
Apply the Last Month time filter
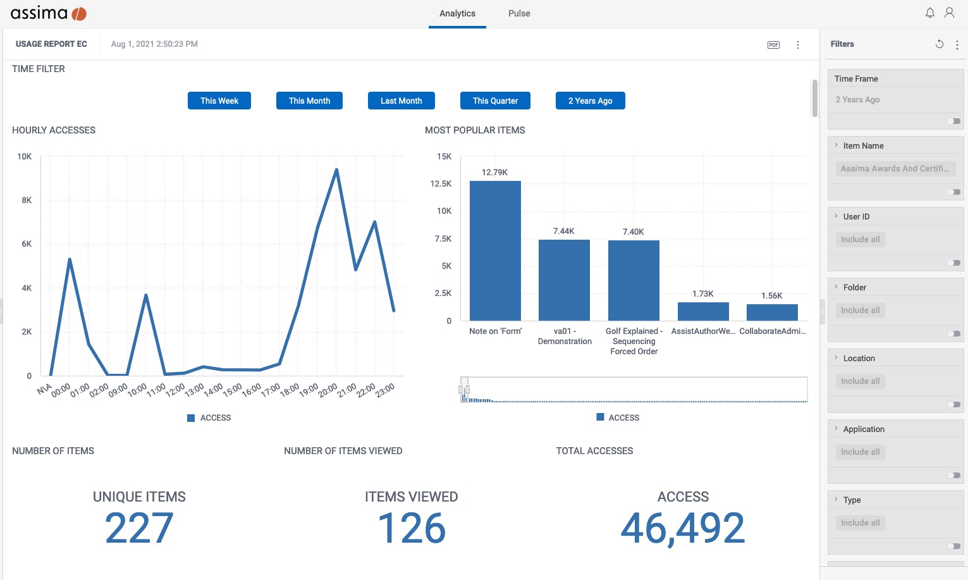(x=401, y=101)
